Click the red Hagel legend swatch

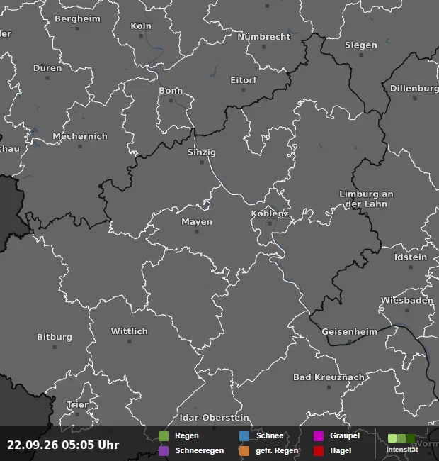[319, 451]
